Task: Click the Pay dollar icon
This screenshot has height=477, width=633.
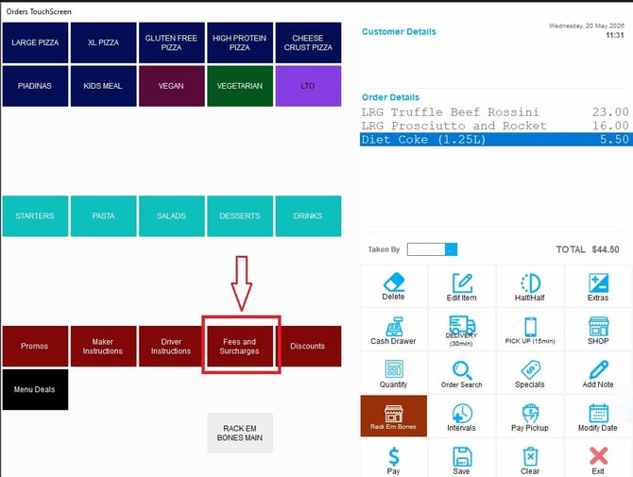Action: coord(394,456)
